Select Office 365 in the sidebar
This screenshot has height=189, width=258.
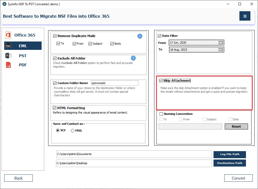pos(25,35)
